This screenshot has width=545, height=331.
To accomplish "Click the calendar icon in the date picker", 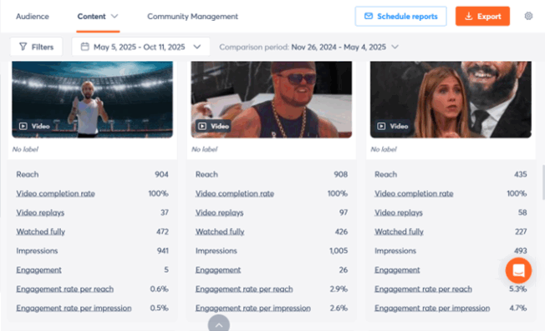I will (x=84, y=47).
